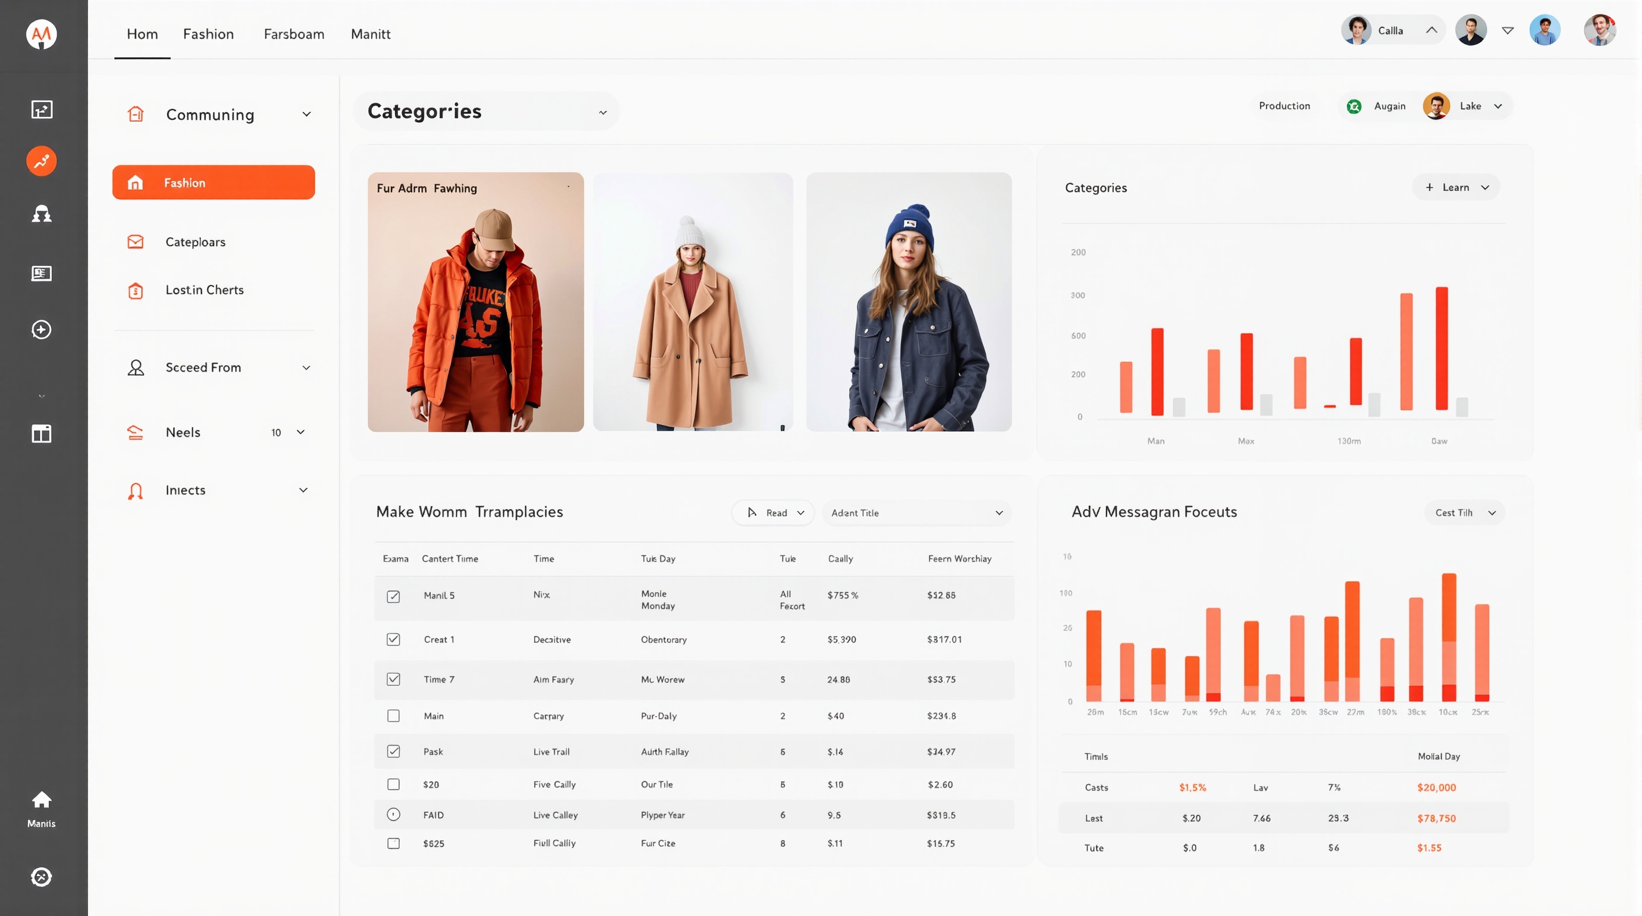The image size is (1642, 916).
Task: Check the $625 row checkbox
Action: pos(393,843)
